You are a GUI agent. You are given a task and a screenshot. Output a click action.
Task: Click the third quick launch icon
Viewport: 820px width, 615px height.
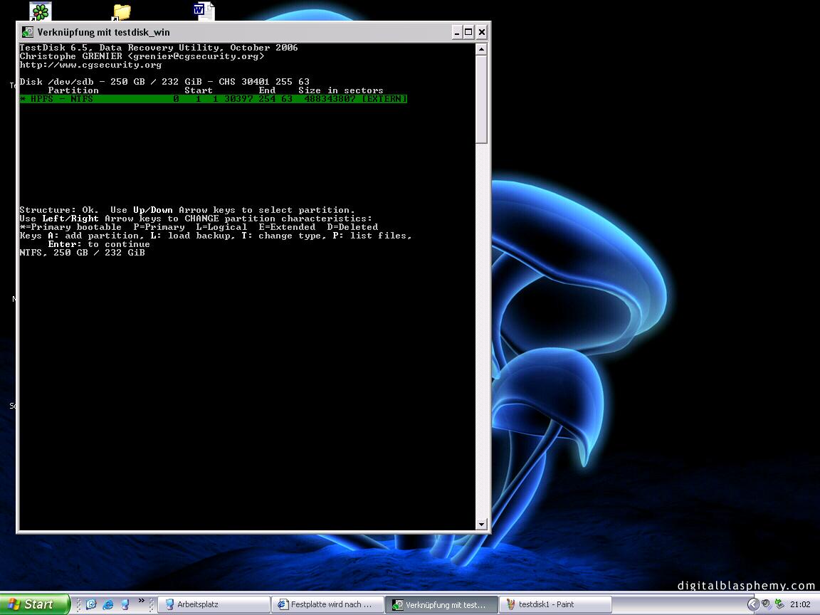125,604
